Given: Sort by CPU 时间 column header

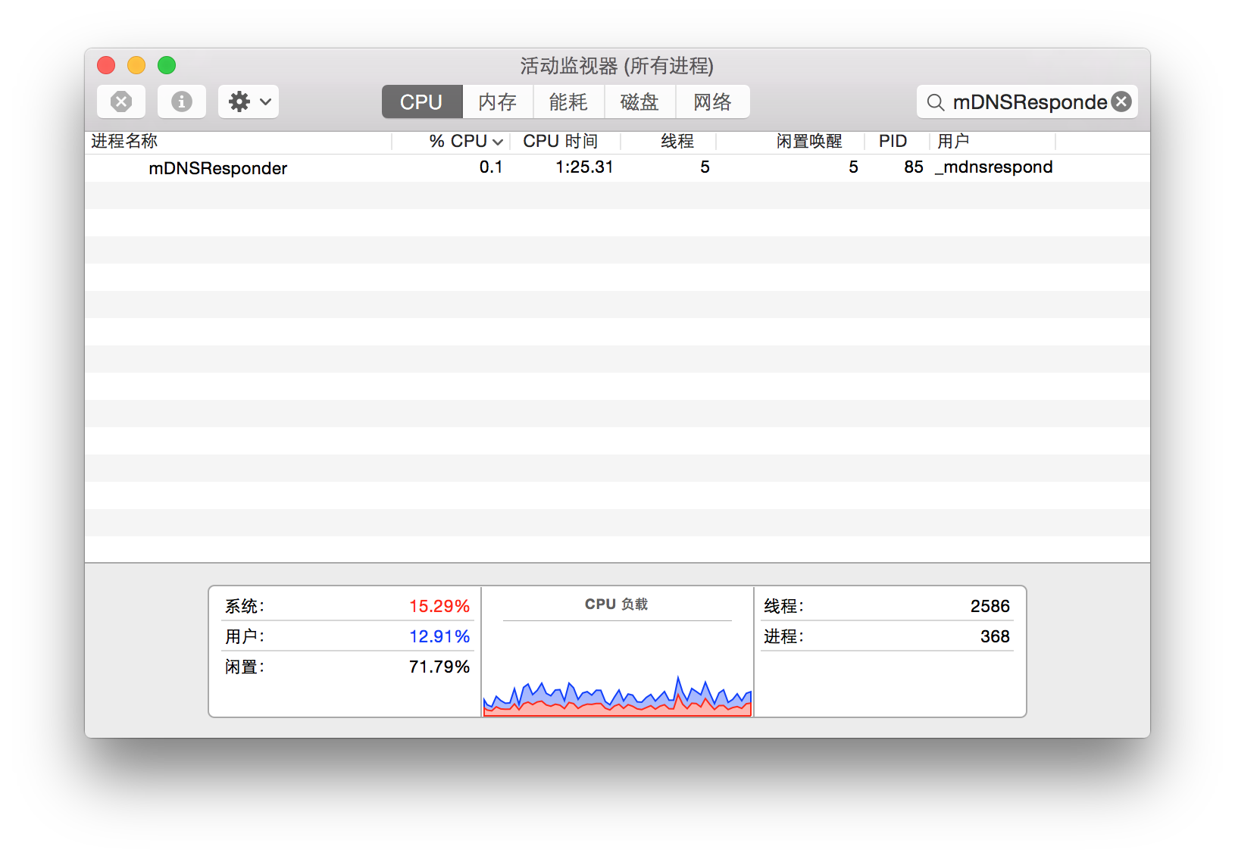Looking at the screenshot, I should [565, 142].
